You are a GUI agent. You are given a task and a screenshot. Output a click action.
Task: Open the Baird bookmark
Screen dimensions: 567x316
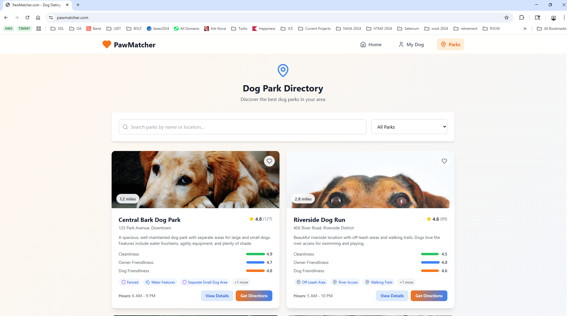(x=93, y=29)
